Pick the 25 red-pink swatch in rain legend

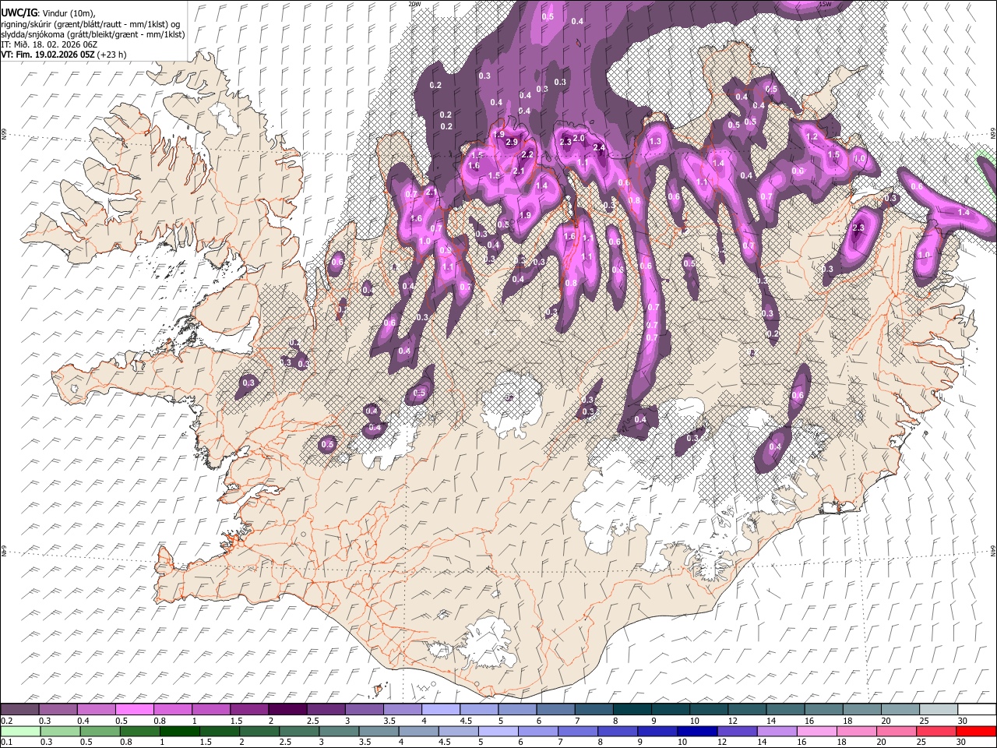point(938,731)
